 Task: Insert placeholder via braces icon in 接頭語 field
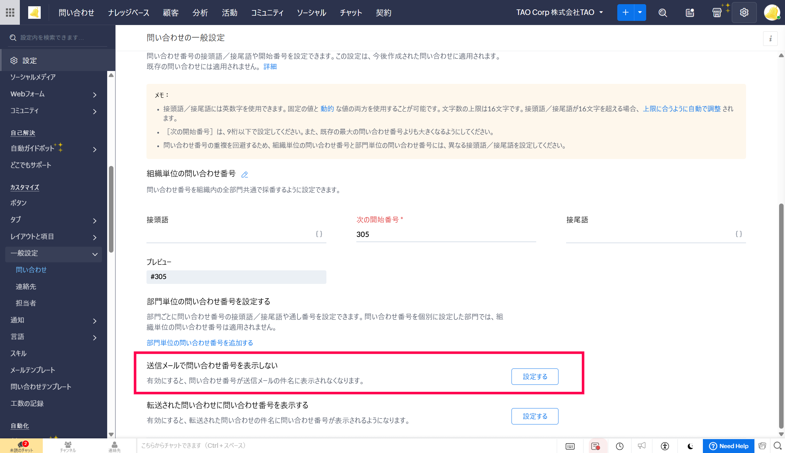pyautogui.click(x=319, y=234)
